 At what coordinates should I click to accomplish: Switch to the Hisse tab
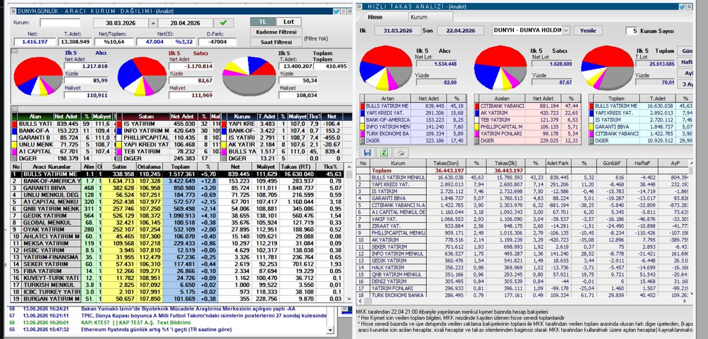[375, 18]
